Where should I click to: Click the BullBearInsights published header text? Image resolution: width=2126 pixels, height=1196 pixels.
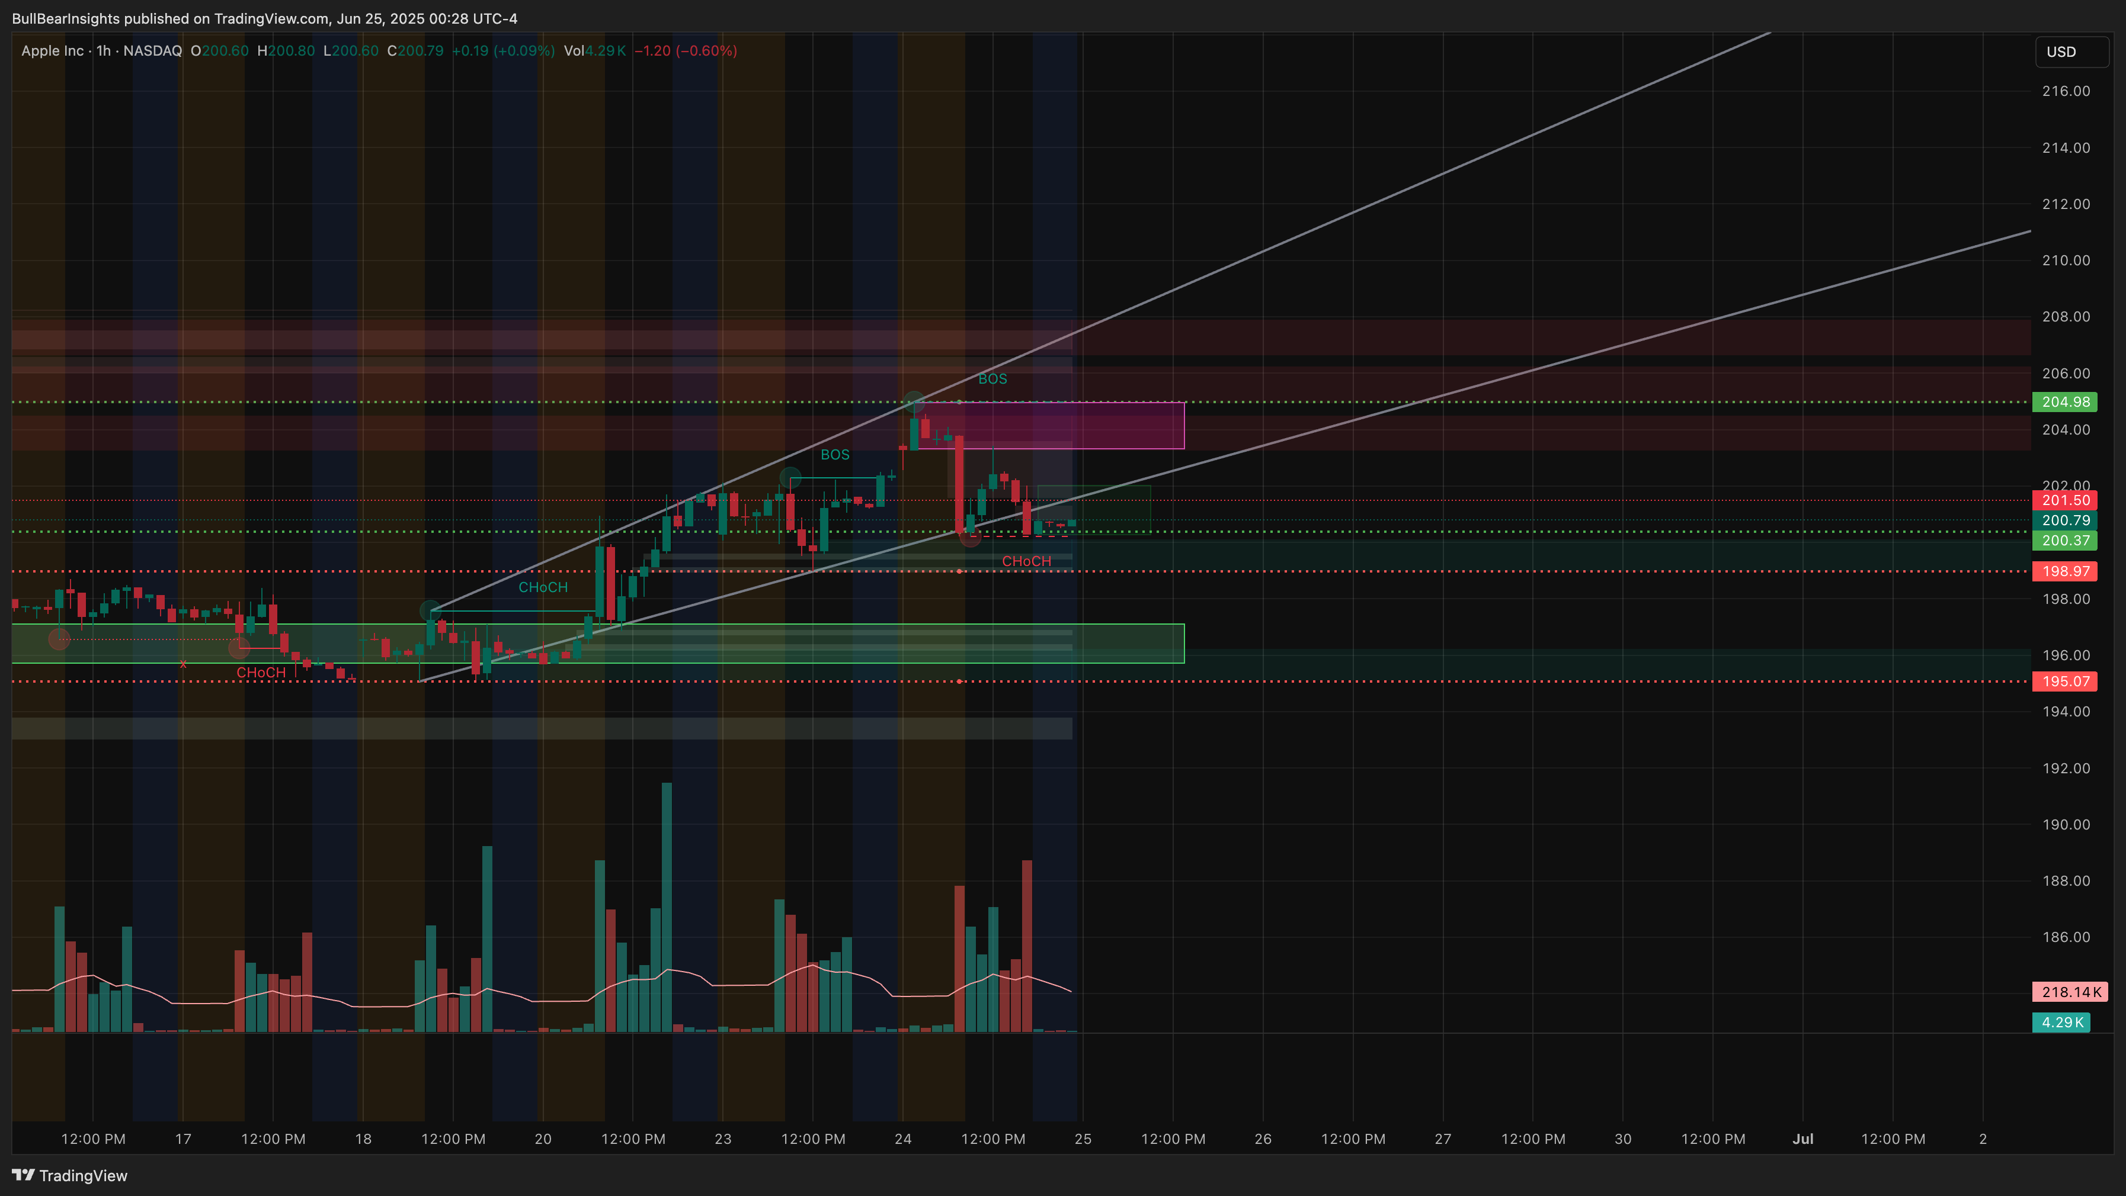[x=264, y=18]
